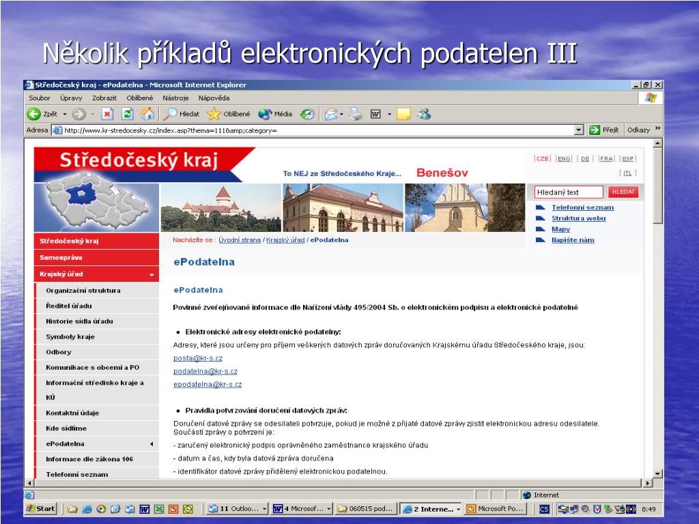This screenshot has width=699, height=524.
Task: Expand the ePodatelna sidebar item arrow
Action: click(x=152, y=443)
